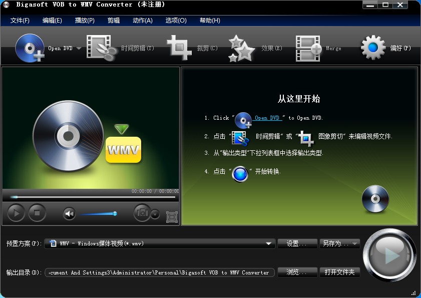Stop playback with the stop button
Viewport: 421px width, 298px height.
tap(37, 213)
